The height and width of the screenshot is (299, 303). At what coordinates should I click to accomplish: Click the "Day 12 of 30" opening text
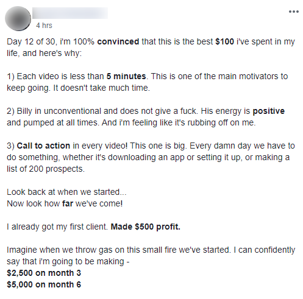click(31, 41)
